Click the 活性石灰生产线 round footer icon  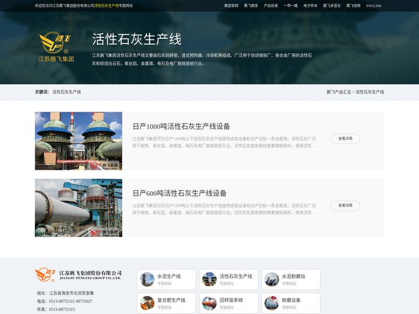tap(210, 279)
